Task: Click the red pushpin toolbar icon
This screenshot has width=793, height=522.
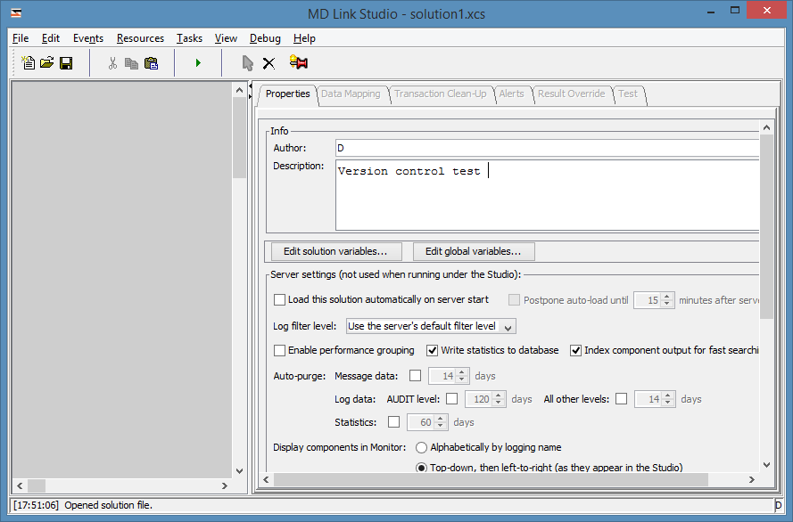Action: click(x=299, y=62)
